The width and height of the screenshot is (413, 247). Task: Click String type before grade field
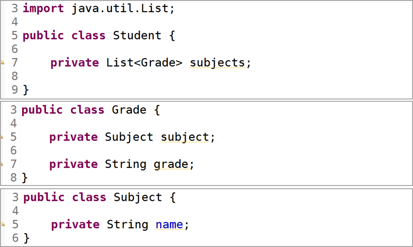(x=125, y=165)
